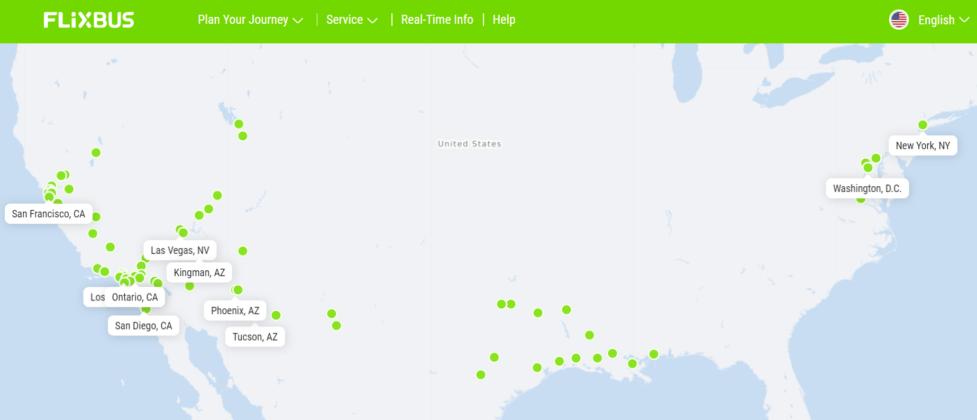Click the green marker right of Tucson label
The width and height of the screenshot is (977, 420).
click(x=276, y=315)
